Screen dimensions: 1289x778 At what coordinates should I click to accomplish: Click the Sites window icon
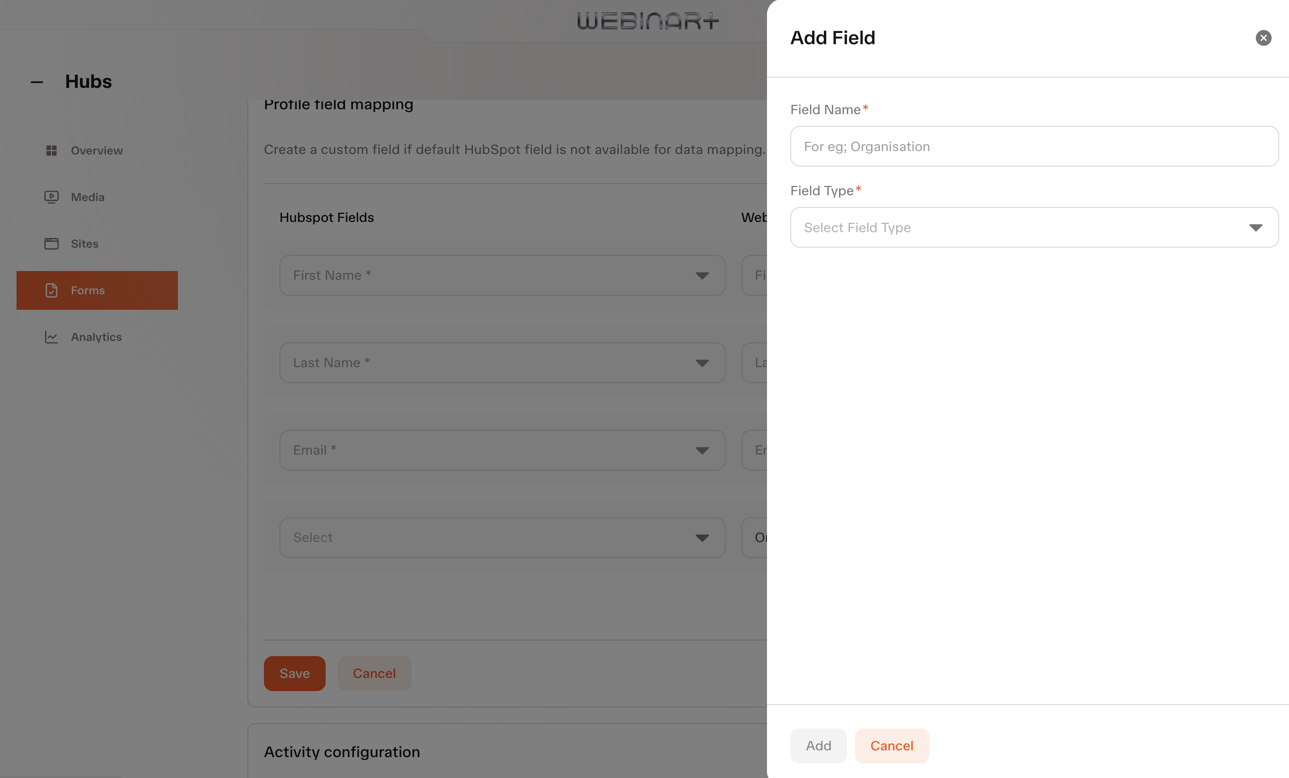51,244
